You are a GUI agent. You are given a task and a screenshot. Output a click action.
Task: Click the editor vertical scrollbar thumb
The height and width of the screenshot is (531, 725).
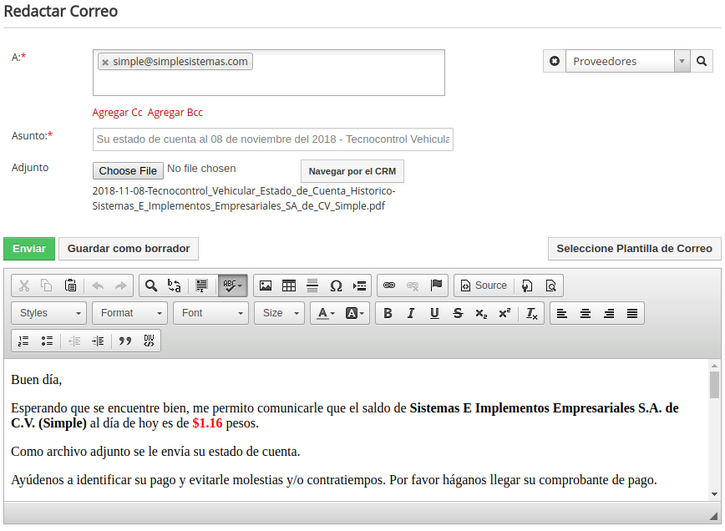(714, 384)
